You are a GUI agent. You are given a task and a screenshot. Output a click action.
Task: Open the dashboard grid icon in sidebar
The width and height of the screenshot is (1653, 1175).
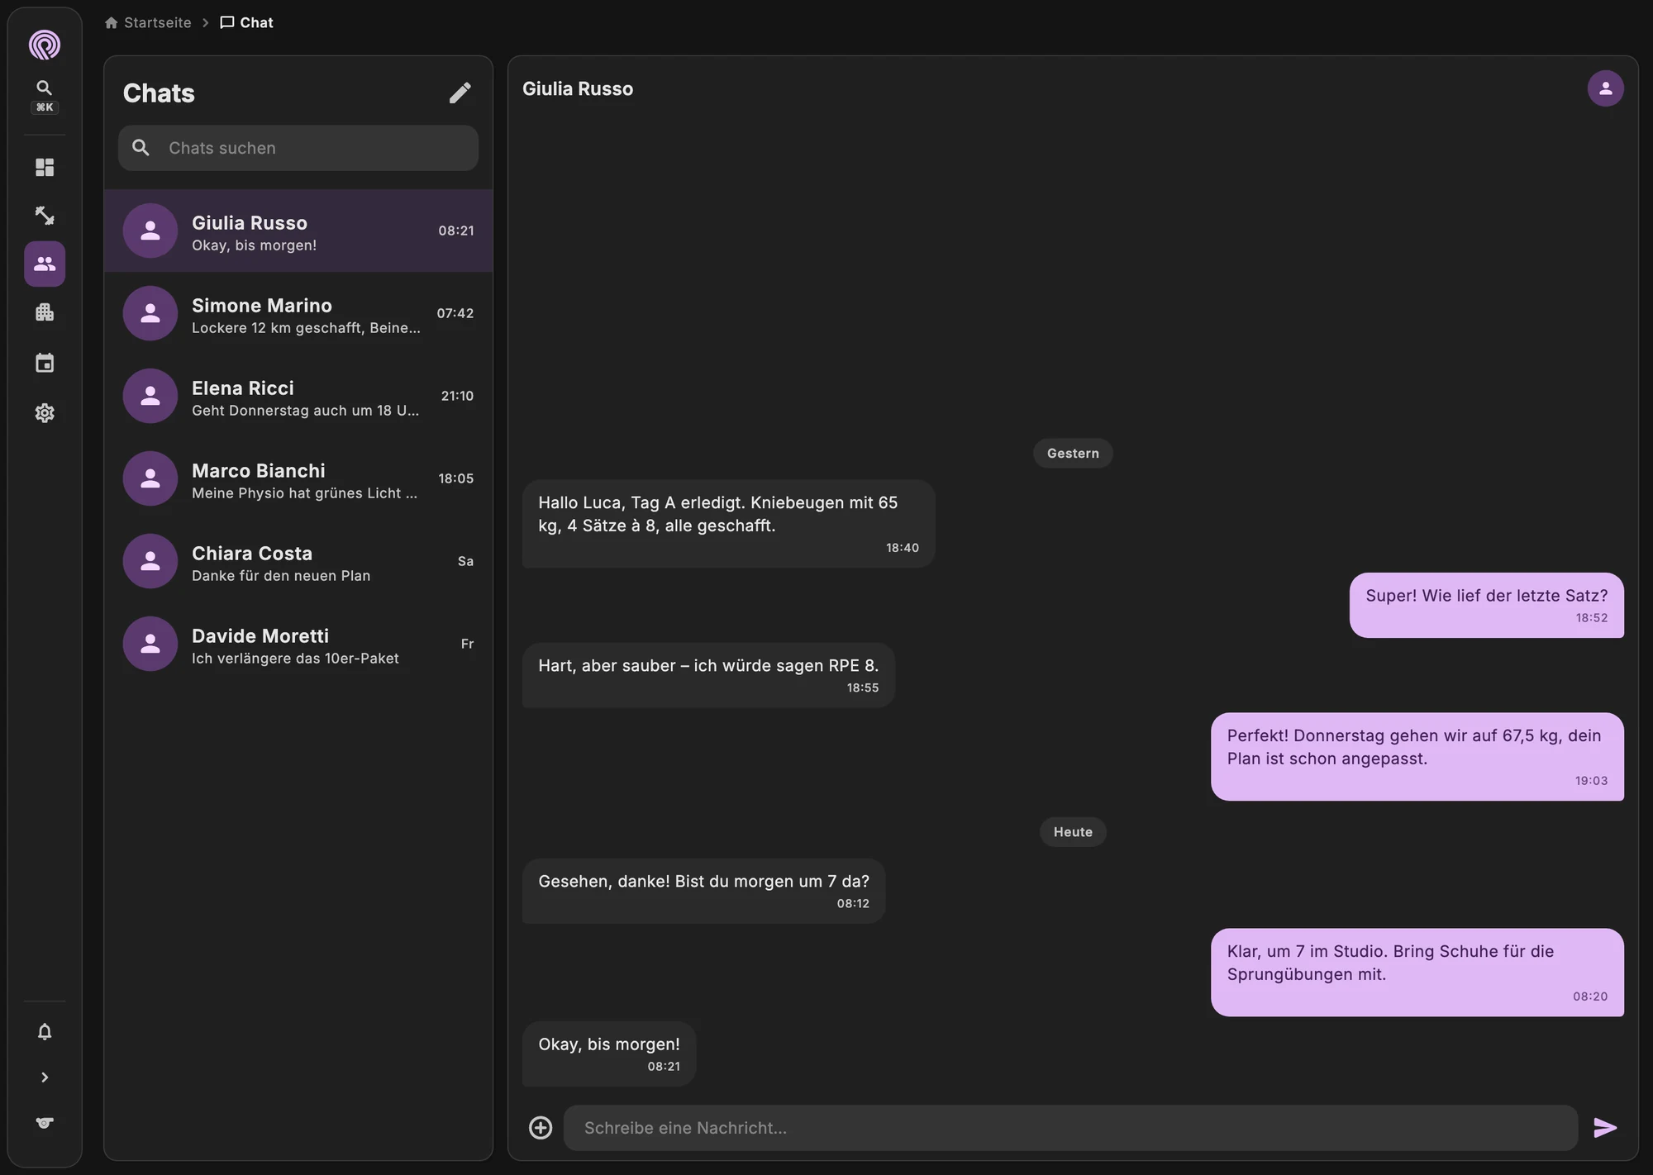[x=45, y=168]
